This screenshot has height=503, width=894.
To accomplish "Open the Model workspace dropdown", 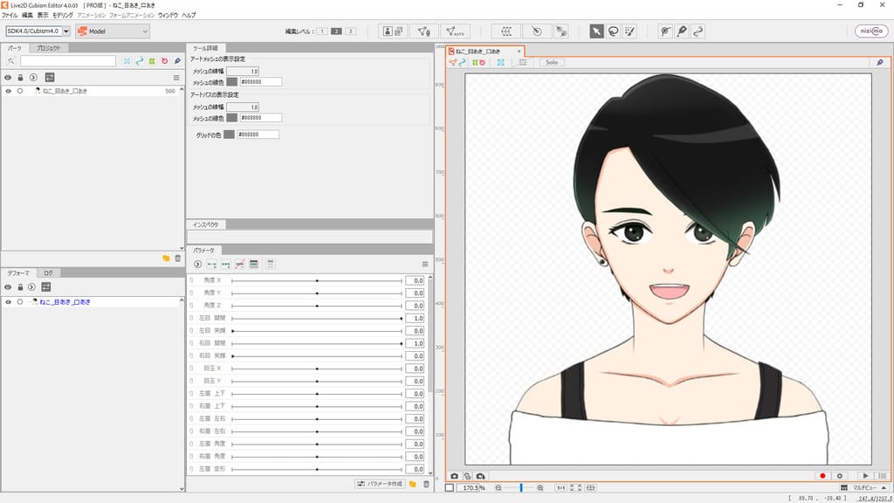I will [x=113, y=31].
